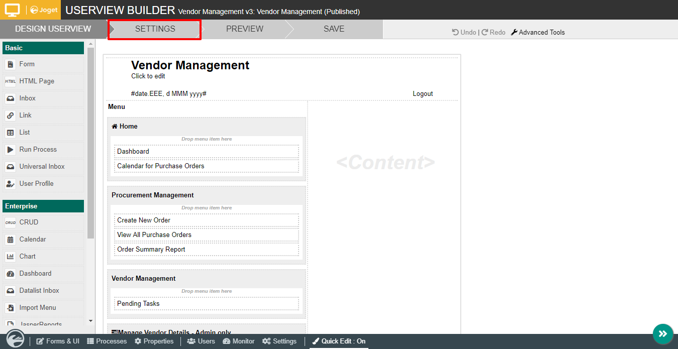This screenshot has height=349, width=678.
Task: Expand the panel with the green double-arrow button
Action: click(x=662, y=334)
